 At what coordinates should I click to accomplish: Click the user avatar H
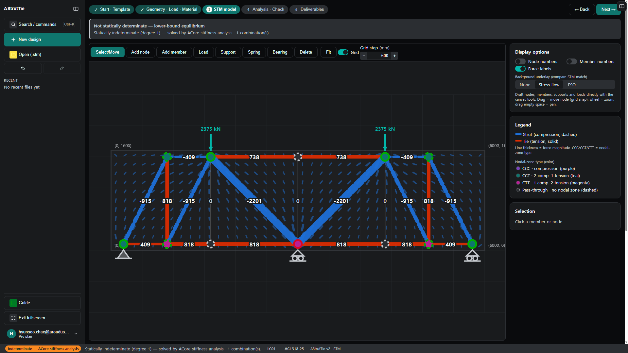(11, 334)
